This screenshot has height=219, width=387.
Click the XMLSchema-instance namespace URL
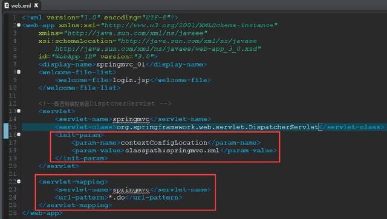coord(189,25)
